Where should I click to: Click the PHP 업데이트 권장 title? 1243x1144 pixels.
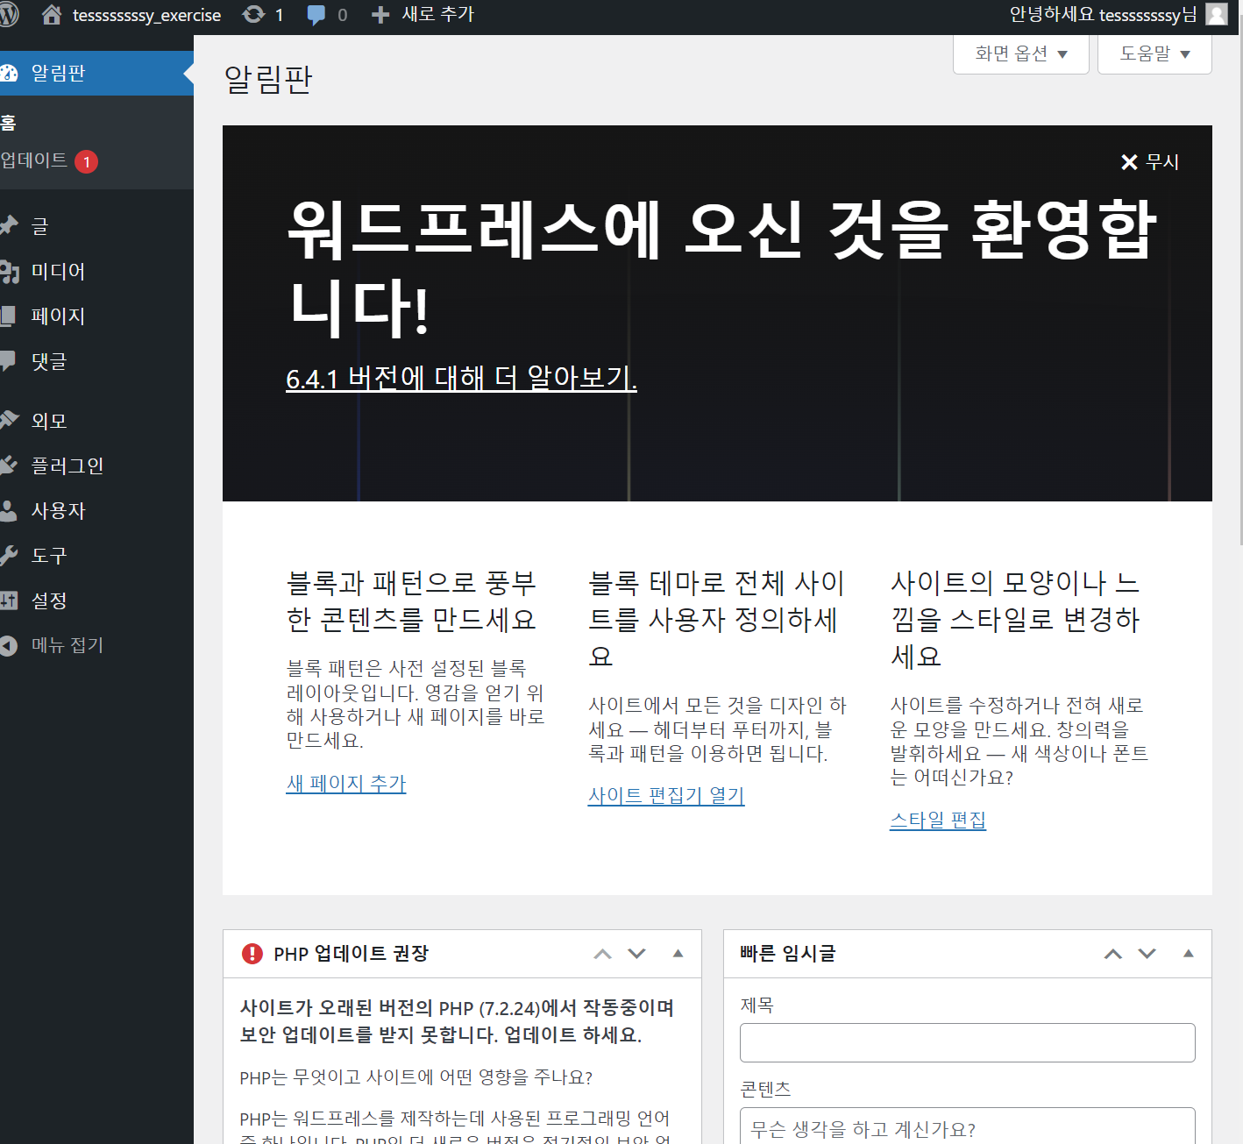(351, 954)
